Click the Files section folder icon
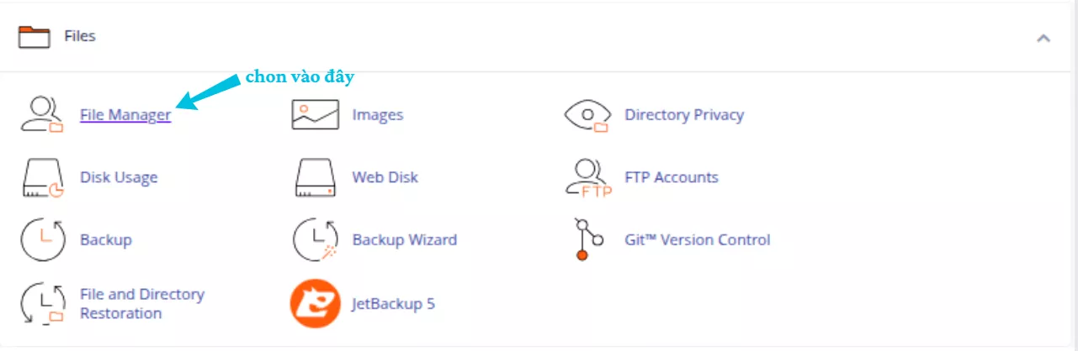The width and height of the screenshot is (1078, 351). click(35, 37)
